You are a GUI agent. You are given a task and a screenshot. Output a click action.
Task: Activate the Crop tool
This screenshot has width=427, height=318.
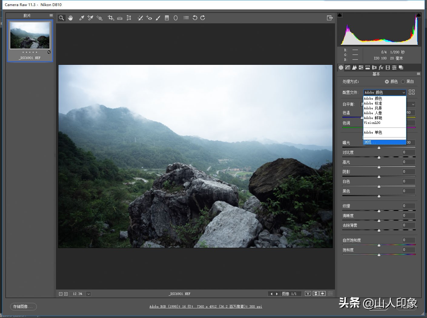(111, 18)
